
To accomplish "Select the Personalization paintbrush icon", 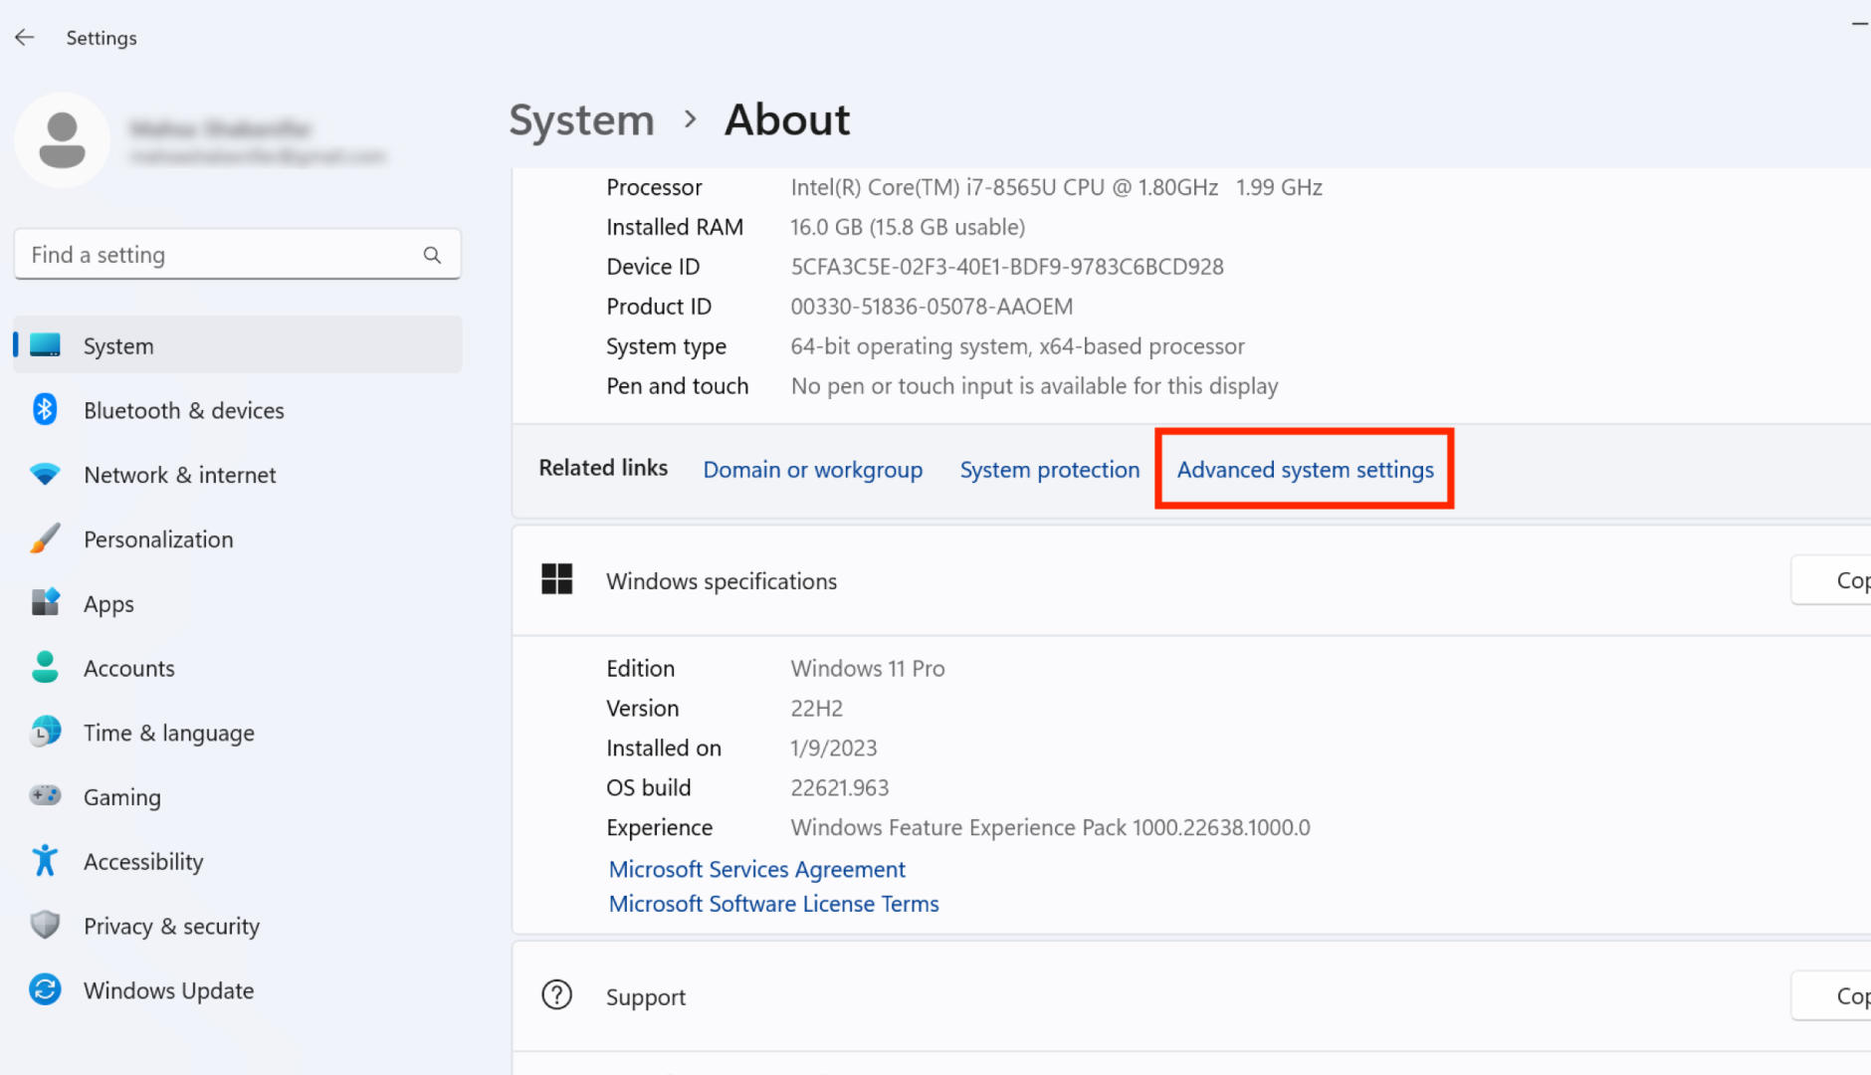I will [x=45, y=538].
